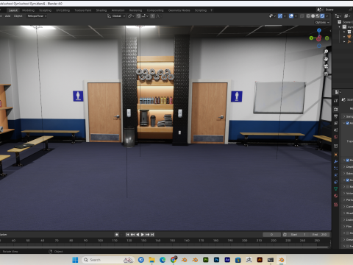Click the pan hand navigation icon
Viewport: 353px width, 265px height.
pos(326,59)
